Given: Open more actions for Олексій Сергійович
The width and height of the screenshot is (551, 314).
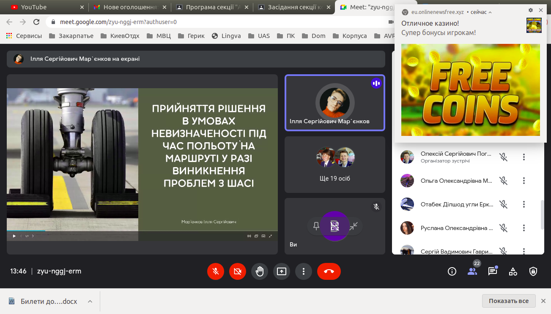Looking at the screenshot, I should (x=524, y=157).
